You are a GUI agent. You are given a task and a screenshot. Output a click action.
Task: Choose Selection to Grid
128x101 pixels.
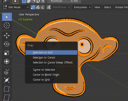[x=51, y=52]
